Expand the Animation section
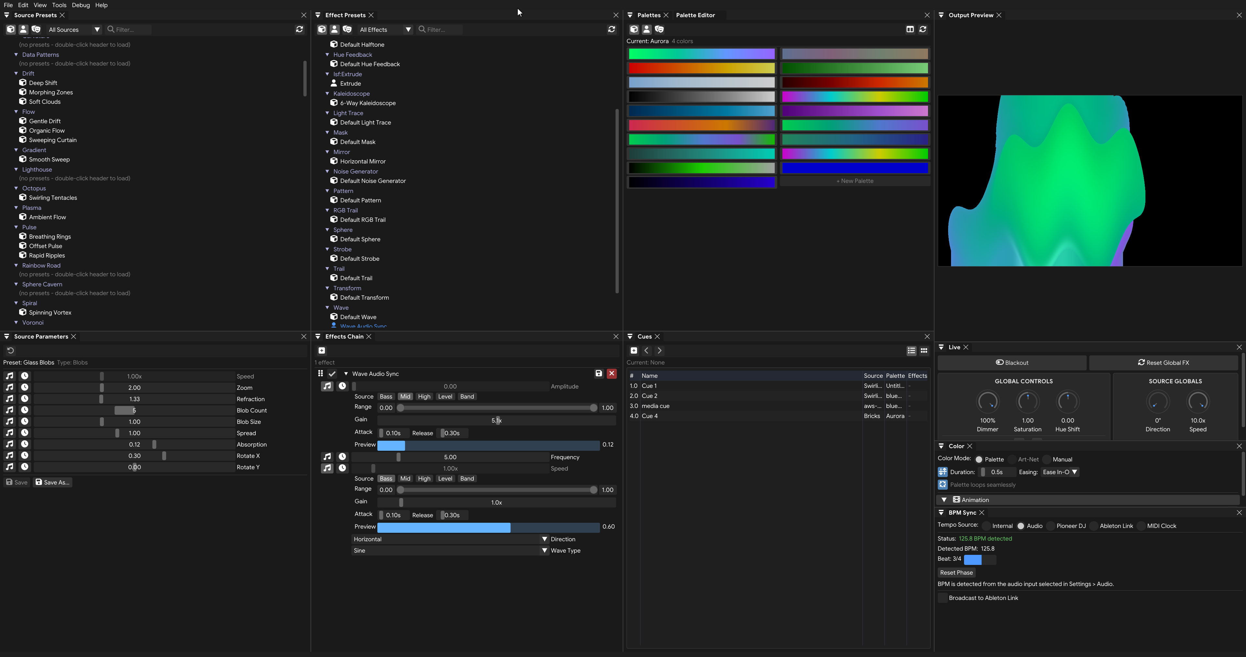1246x657 pixels. (1088, 500)
